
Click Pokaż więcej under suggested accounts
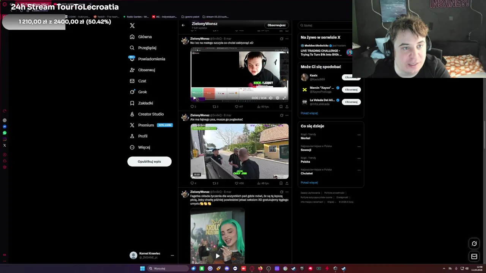[309, 113]
